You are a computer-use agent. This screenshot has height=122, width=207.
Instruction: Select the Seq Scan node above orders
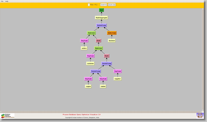(84, 41)
